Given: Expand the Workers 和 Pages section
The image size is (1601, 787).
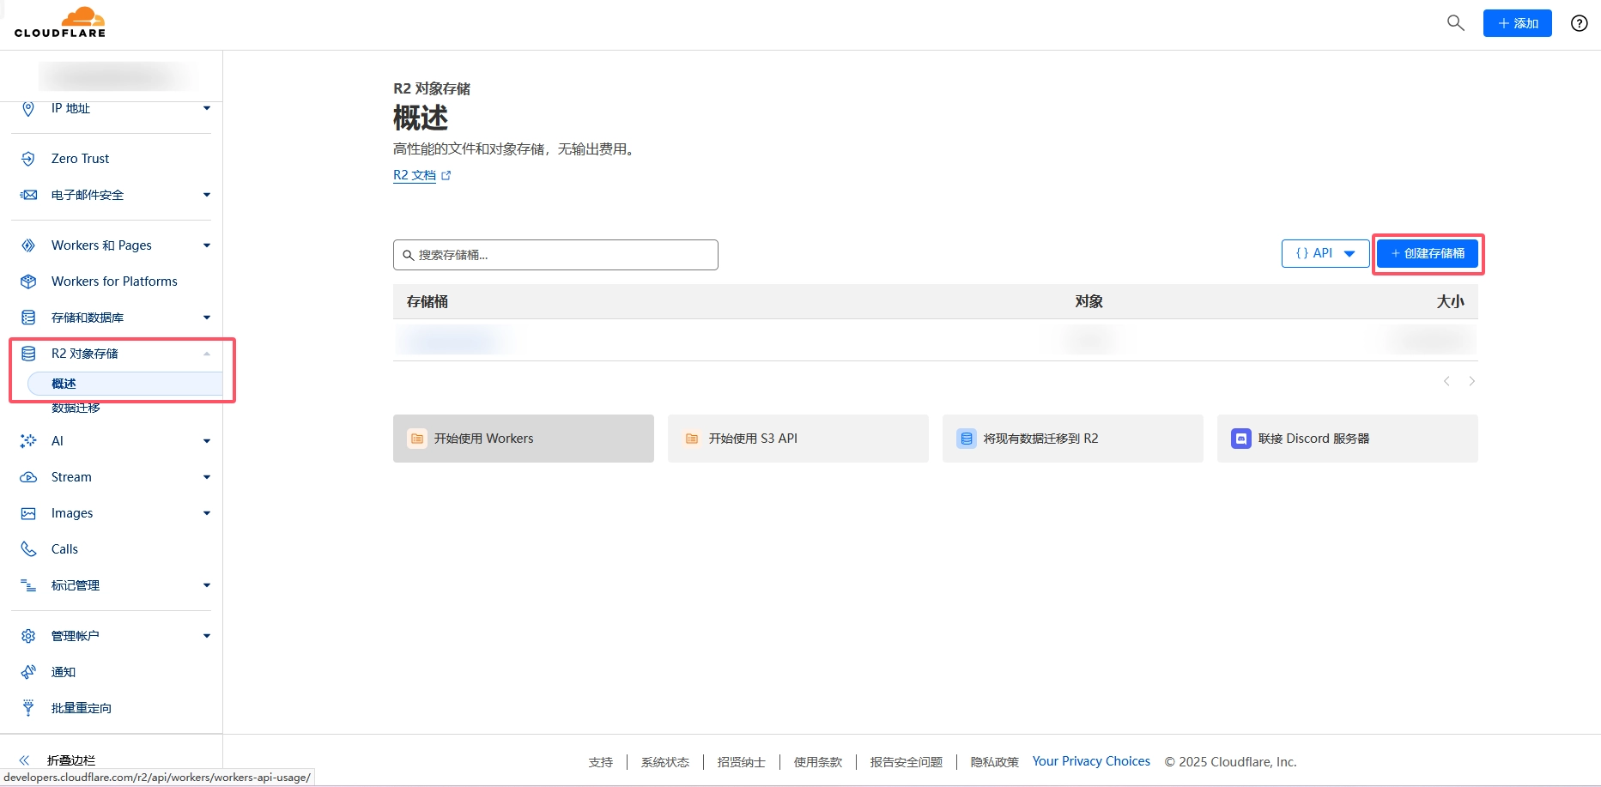Looking at the screenshot, I should coord(206,245).
